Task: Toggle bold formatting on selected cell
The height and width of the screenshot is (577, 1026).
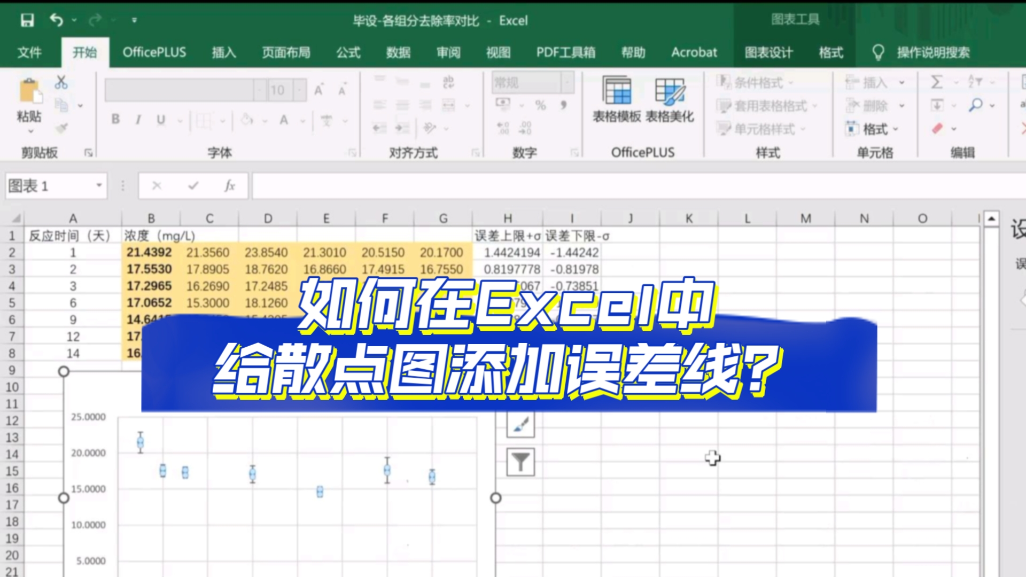Action: 115,120
